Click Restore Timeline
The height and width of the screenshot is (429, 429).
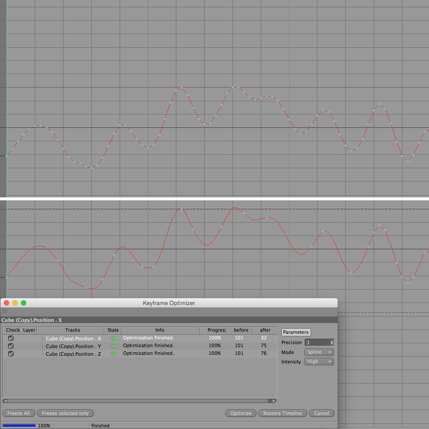point(283,413)
